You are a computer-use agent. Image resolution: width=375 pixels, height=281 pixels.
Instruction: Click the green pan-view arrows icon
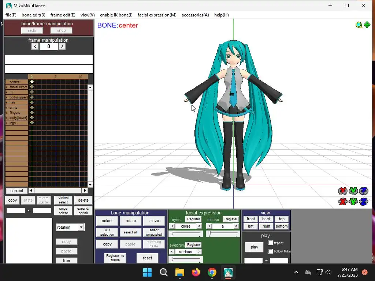click(x=367, y=25)
